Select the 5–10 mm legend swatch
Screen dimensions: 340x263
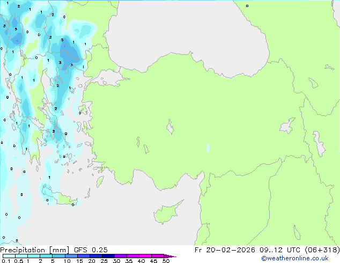58,256
